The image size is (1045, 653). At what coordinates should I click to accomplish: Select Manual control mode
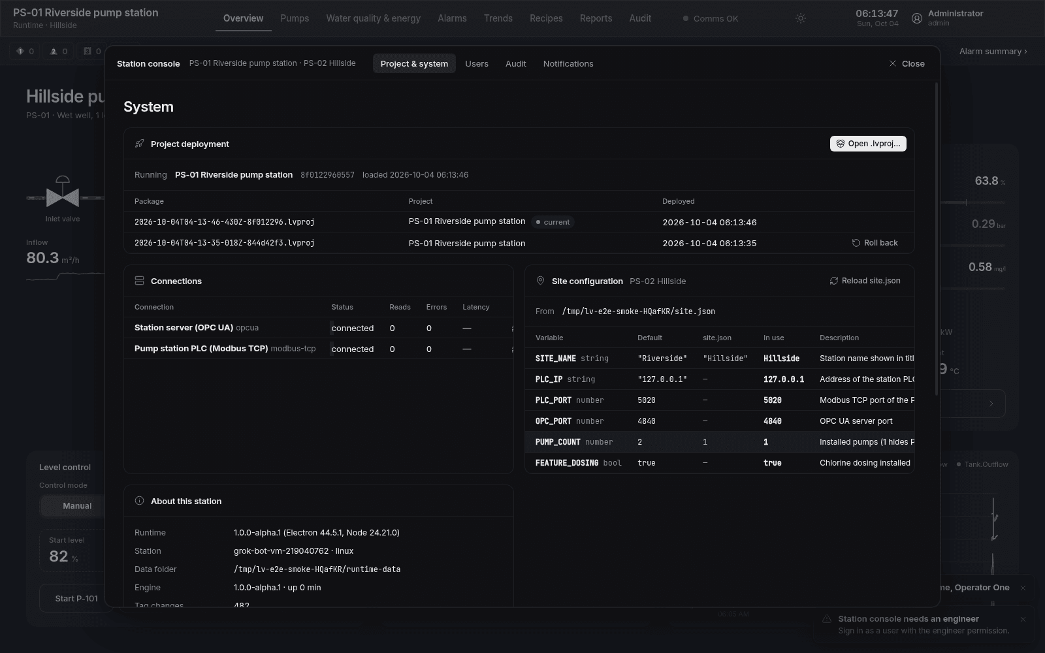point(77,506)
